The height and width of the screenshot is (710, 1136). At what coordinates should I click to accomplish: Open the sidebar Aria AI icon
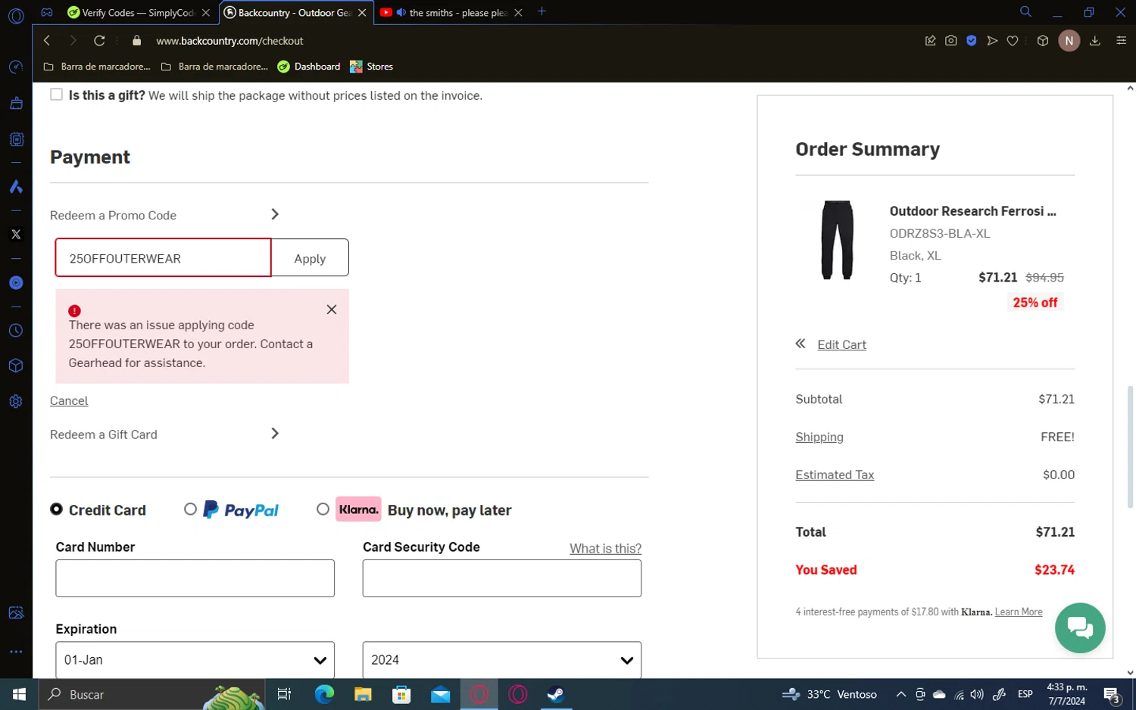tap(16, 186)
